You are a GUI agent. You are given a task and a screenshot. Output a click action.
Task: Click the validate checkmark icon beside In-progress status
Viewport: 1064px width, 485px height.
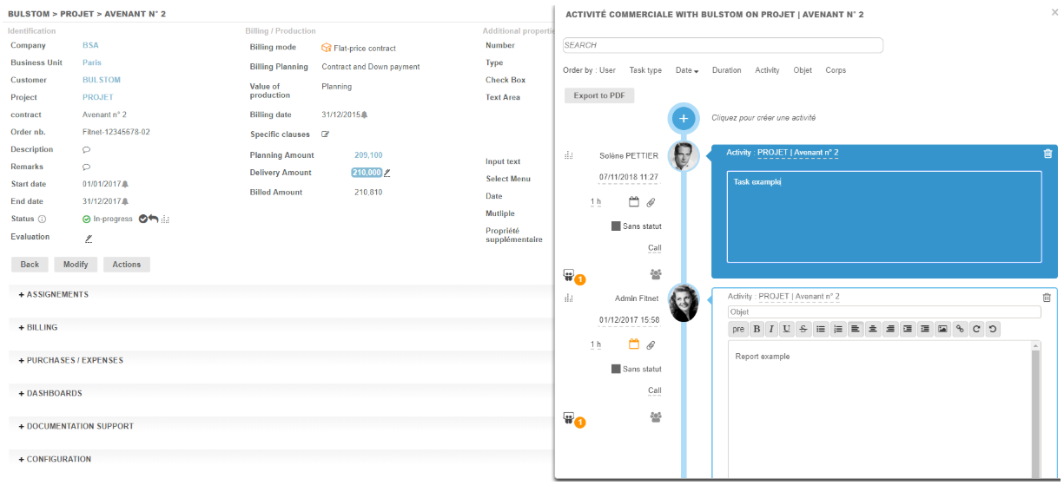(x=142, y=219)
